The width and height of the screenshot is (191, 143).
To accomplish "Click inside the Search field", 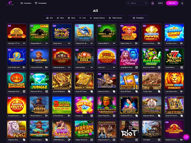I will [x=137, y=3].
